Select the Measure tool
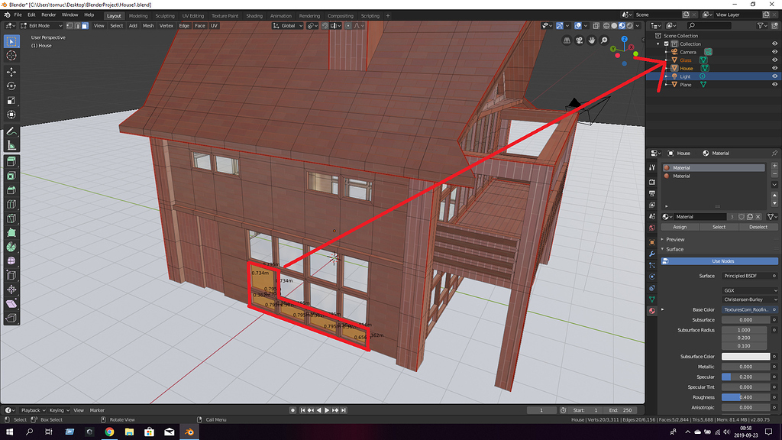Screen dimensions: 782x440 (x=11, y=146)
